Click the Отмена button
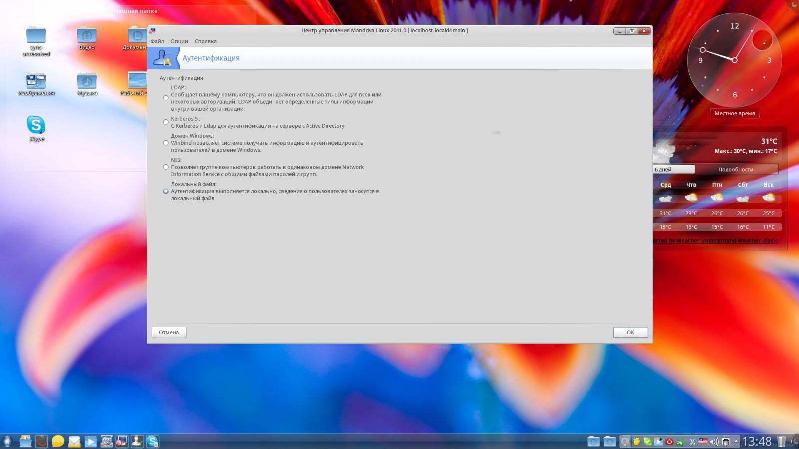 (169, 332)
